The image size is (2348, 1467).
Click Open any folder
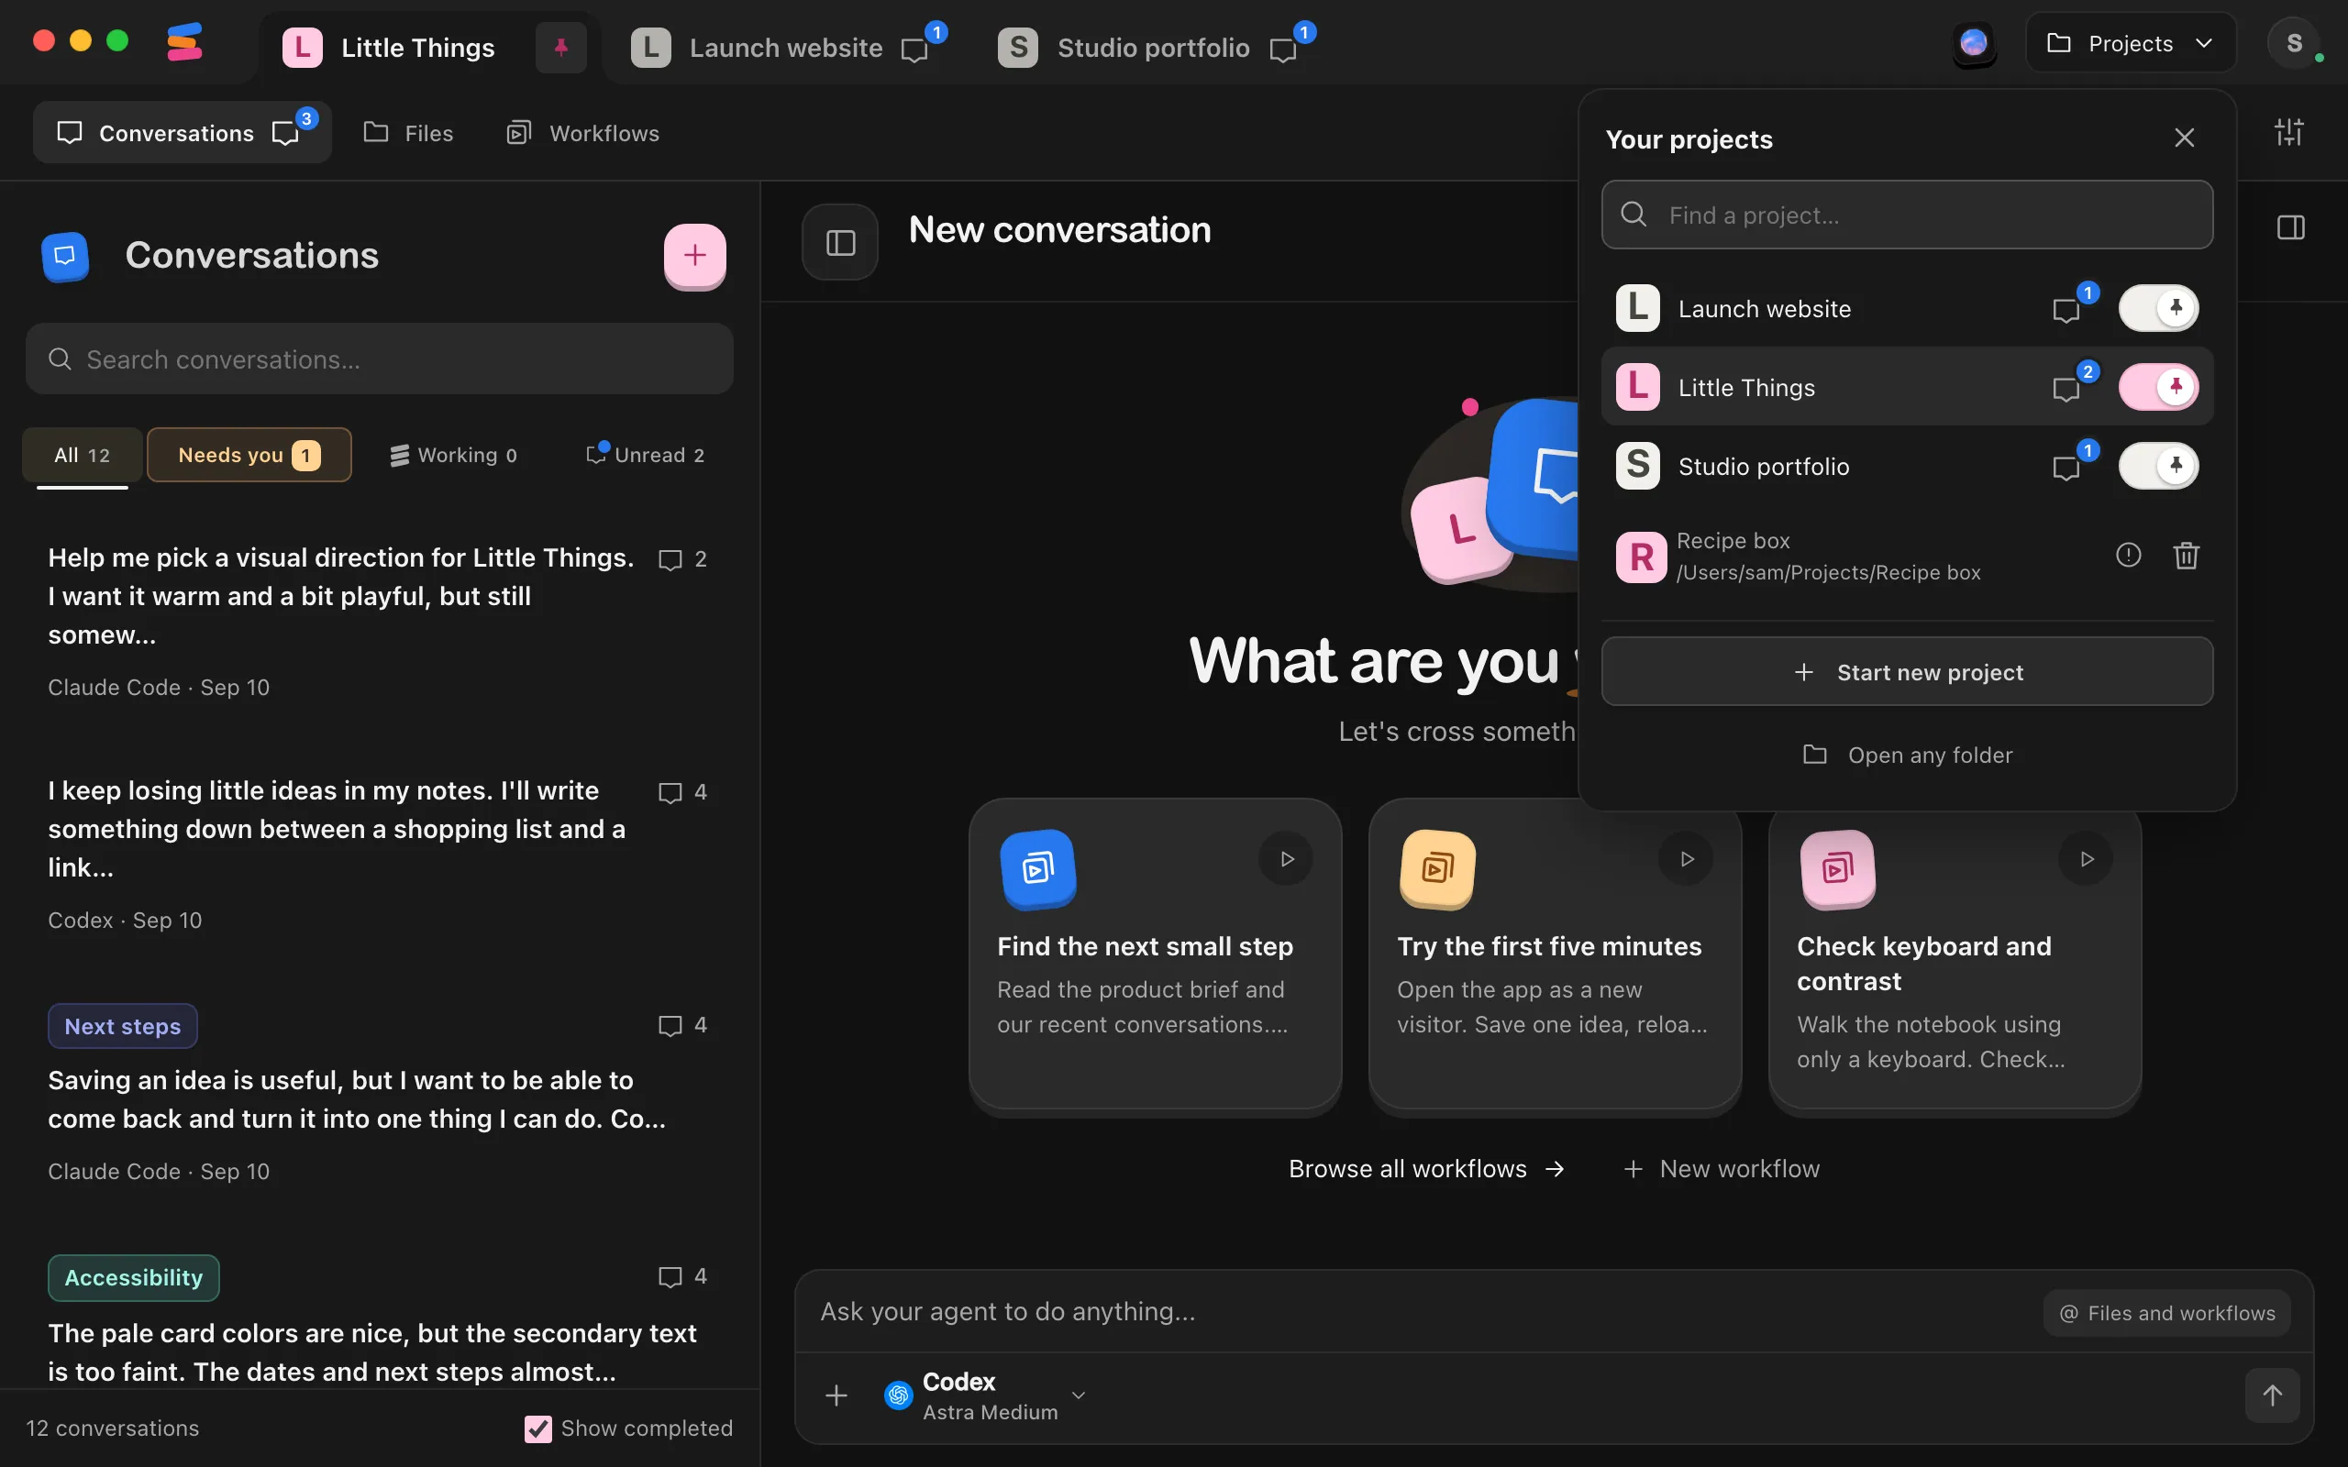[x=1907, y=755]
